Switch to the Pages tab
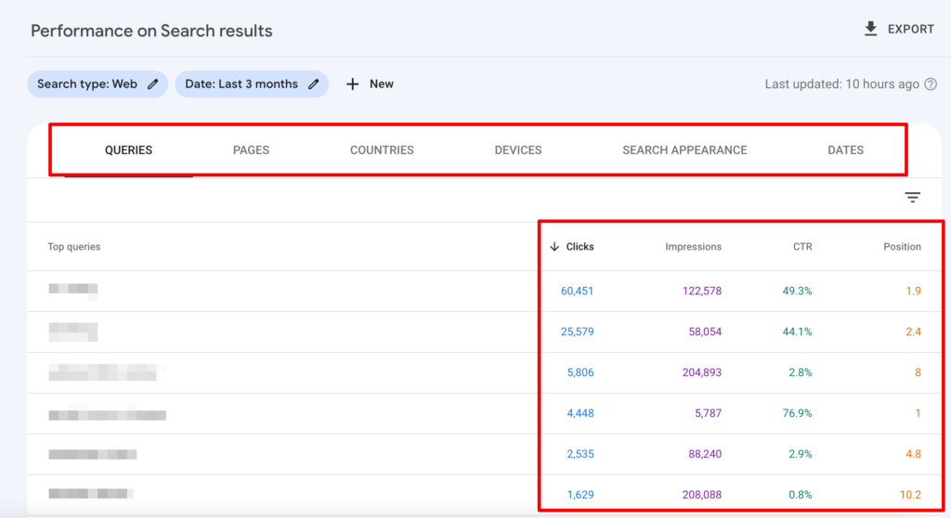This screenshot has width=951, height=518. pos(251,150)
